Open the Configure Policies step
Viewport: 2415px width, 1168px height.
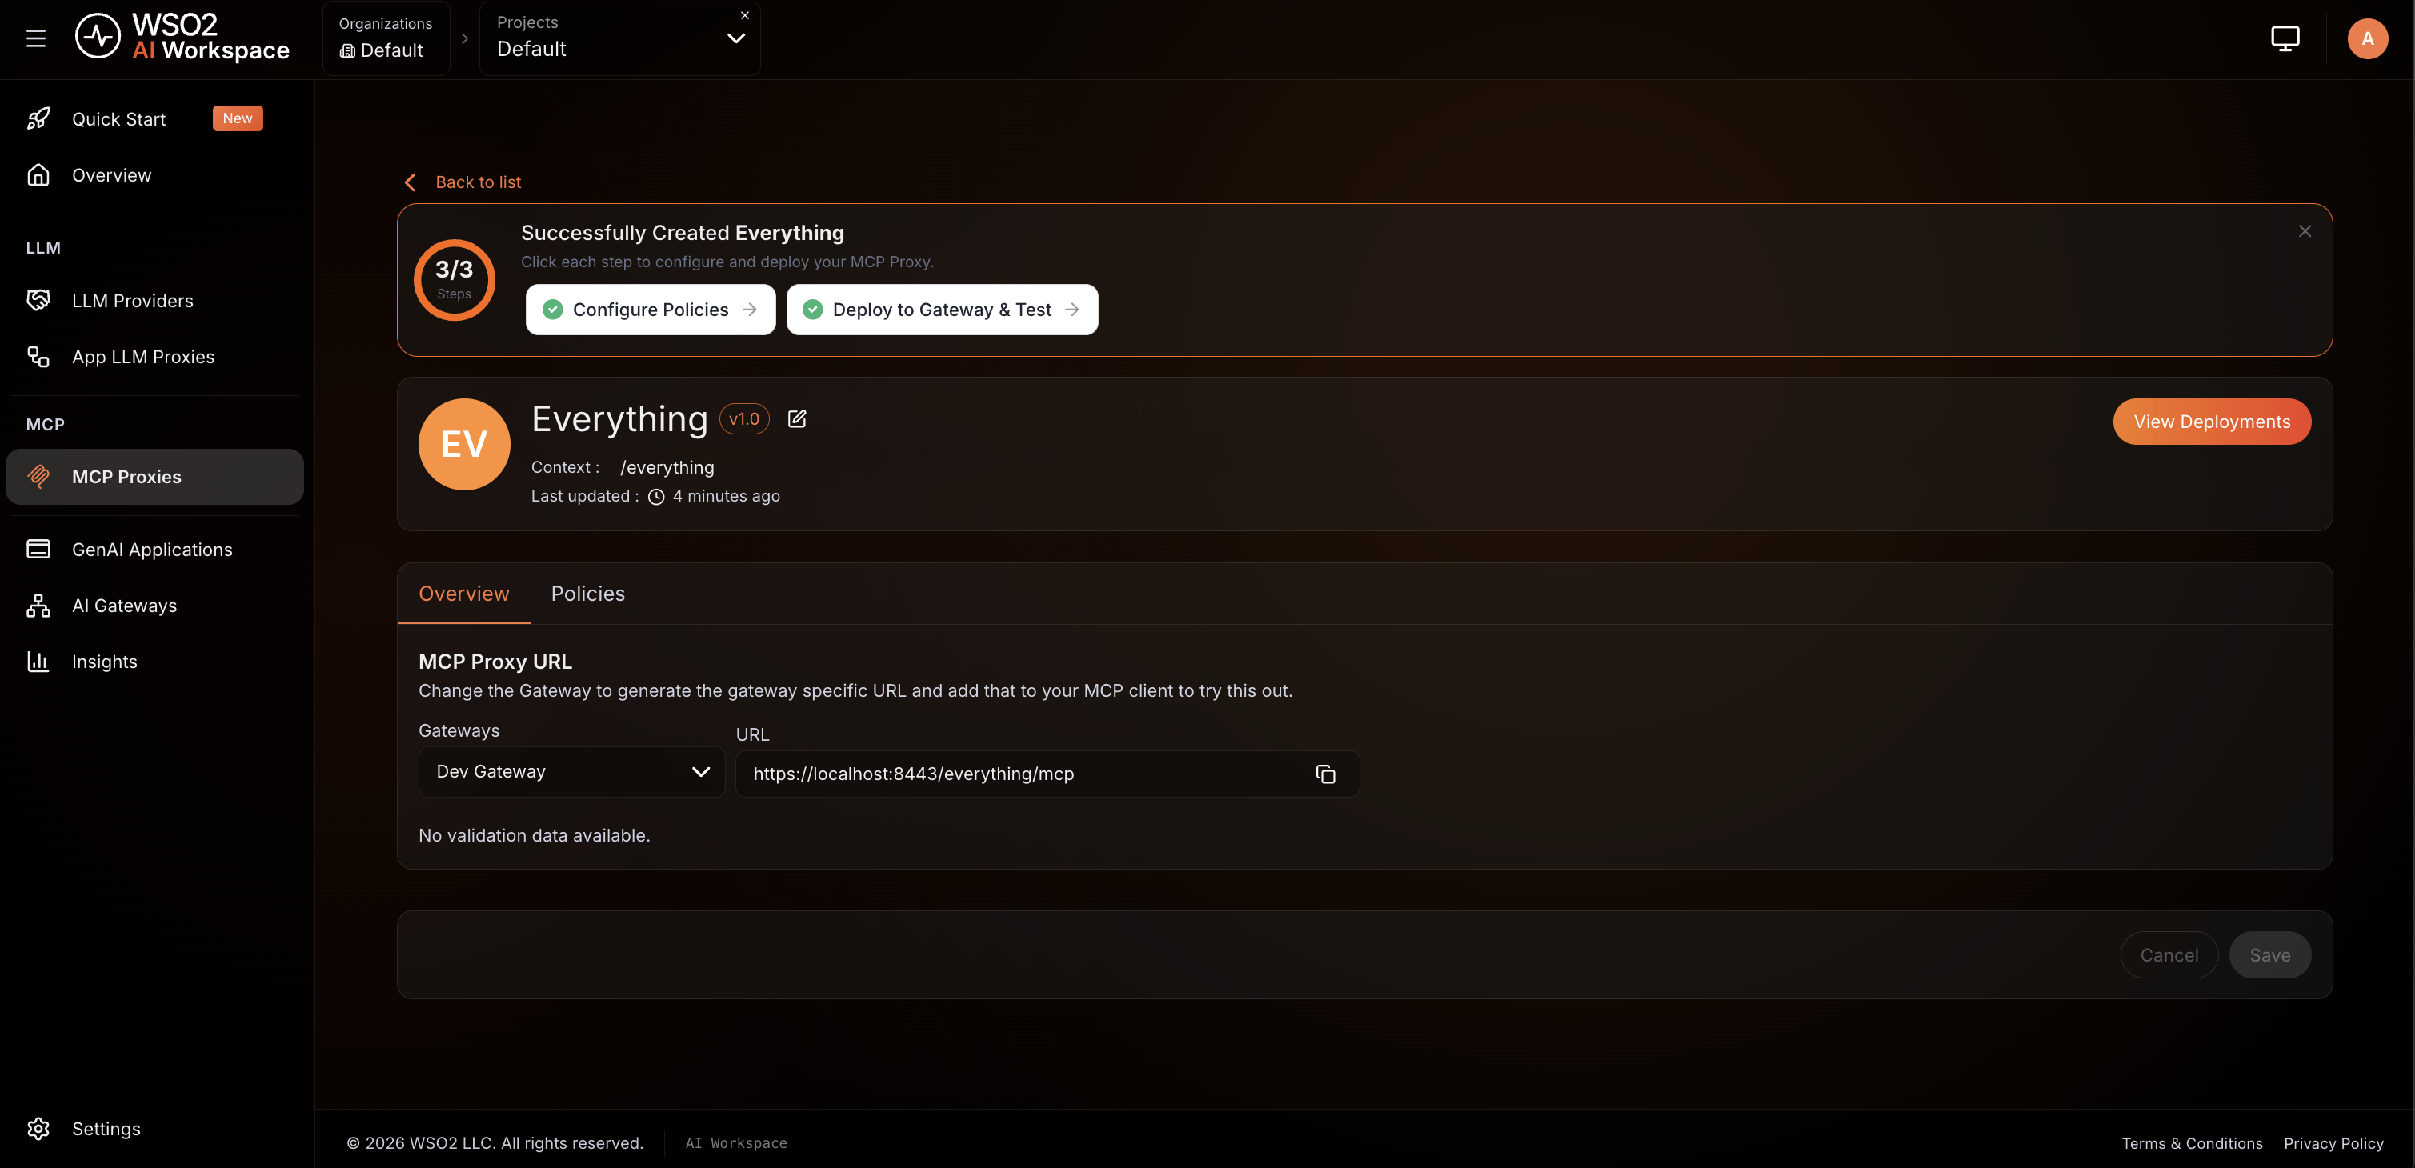[651, 310]
